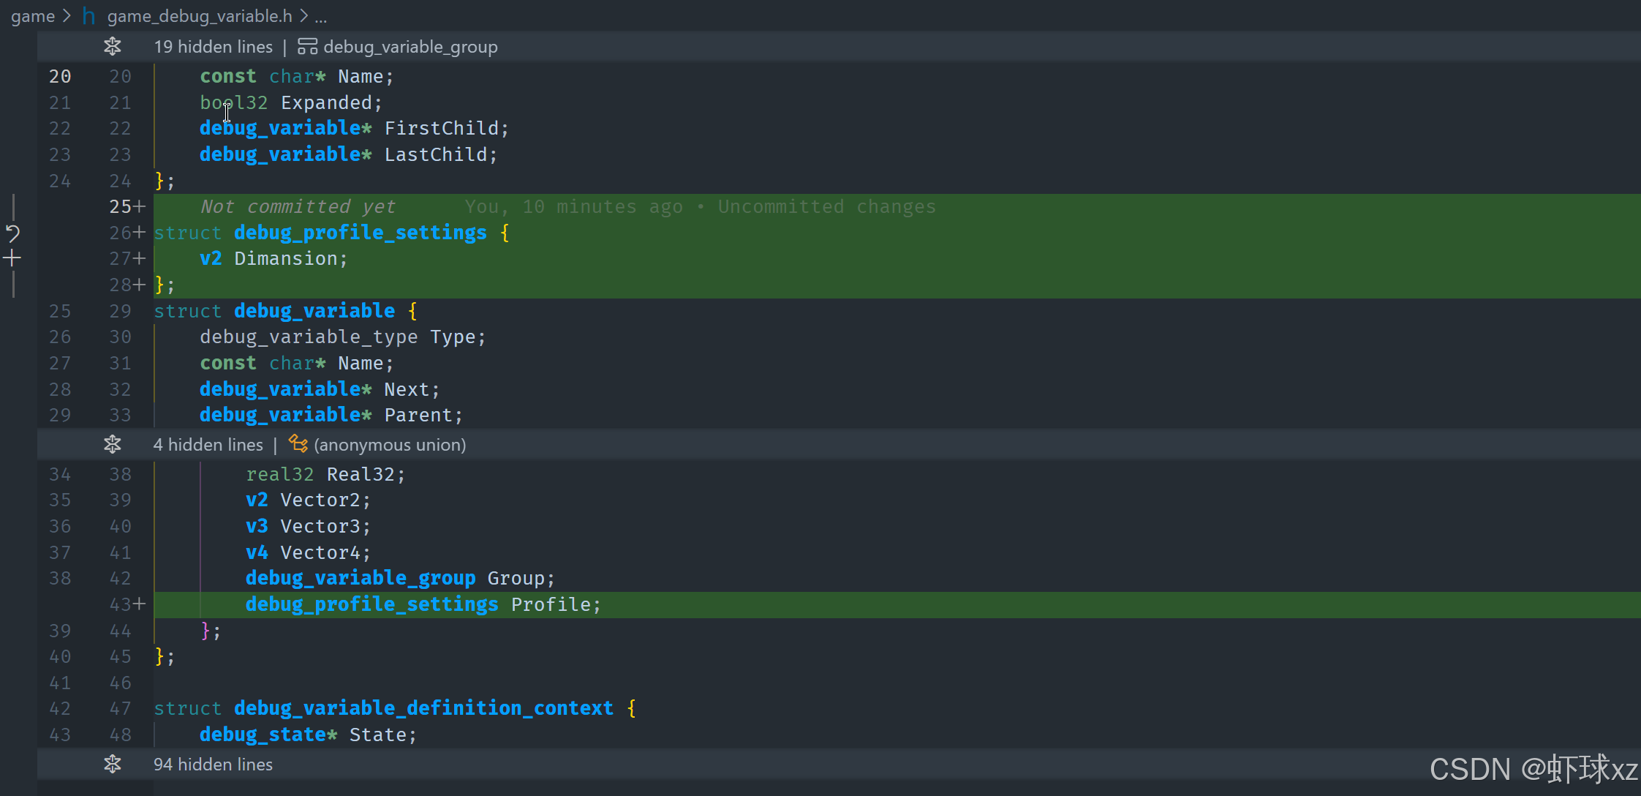
Task: Click the revert change arrow icon
Action: point(12,233)
